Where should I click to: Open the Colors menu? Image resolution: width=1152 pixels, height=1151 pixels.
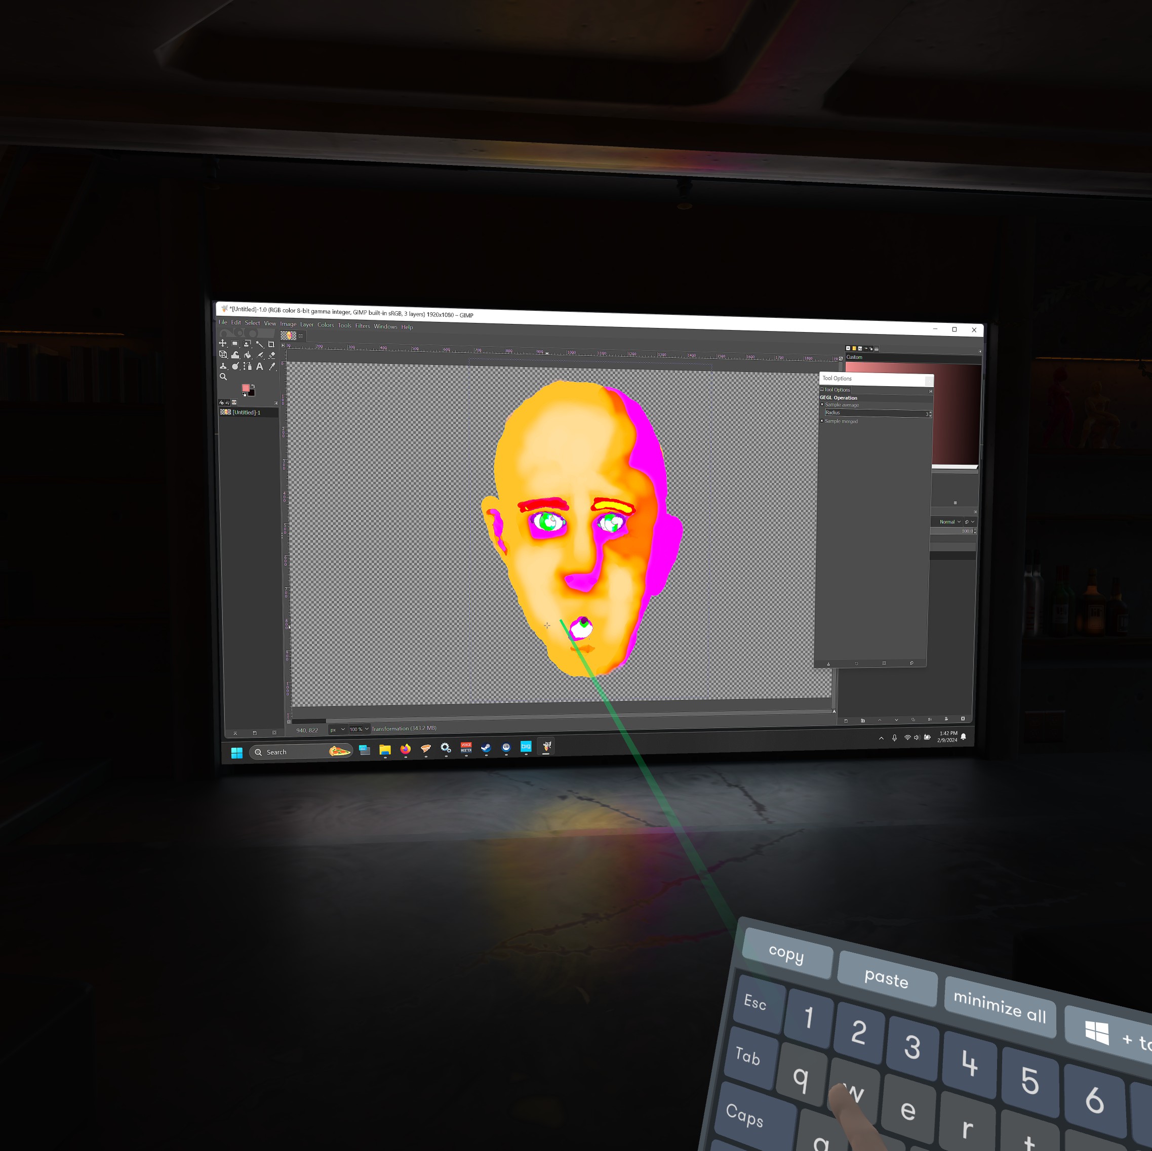coord(326,325)
